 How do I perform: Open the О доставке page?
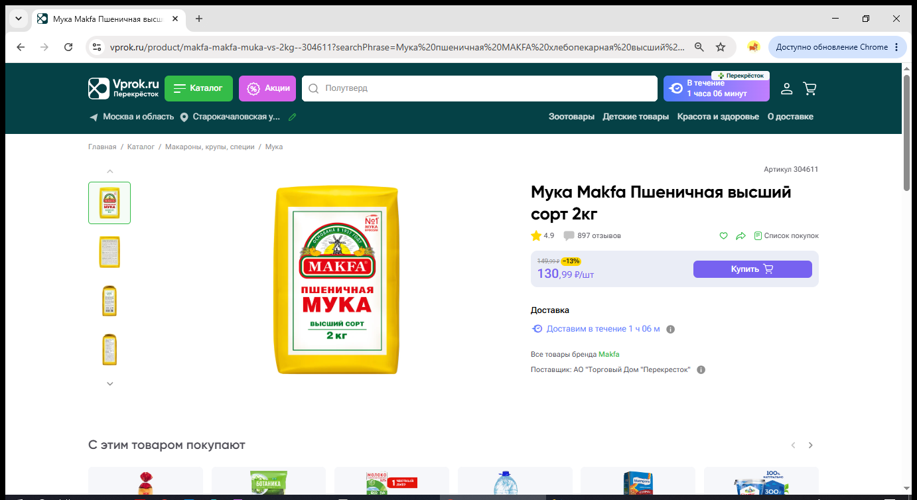click(x=790, y=117)
